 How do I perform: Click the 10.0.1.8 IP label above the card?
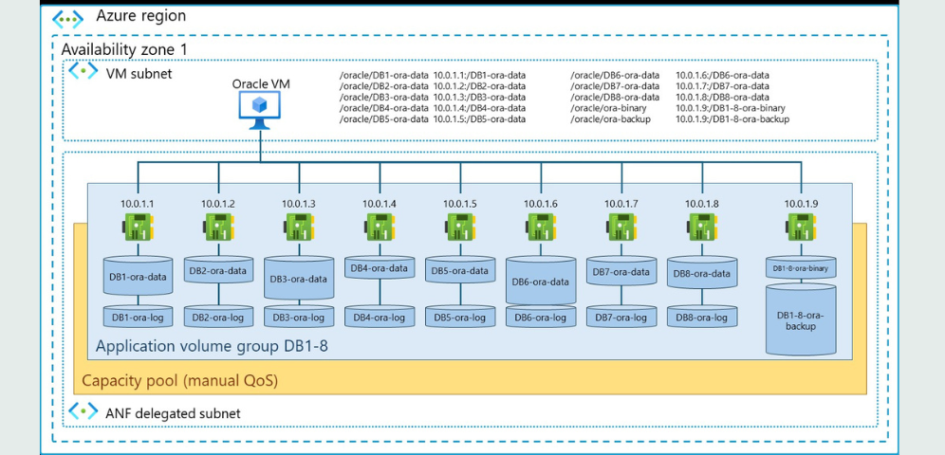click(x=702, y=204)
